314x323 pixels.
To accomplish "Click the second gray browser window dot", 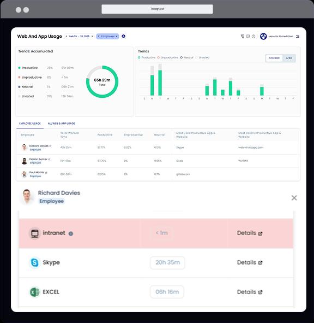I will 26,10.
